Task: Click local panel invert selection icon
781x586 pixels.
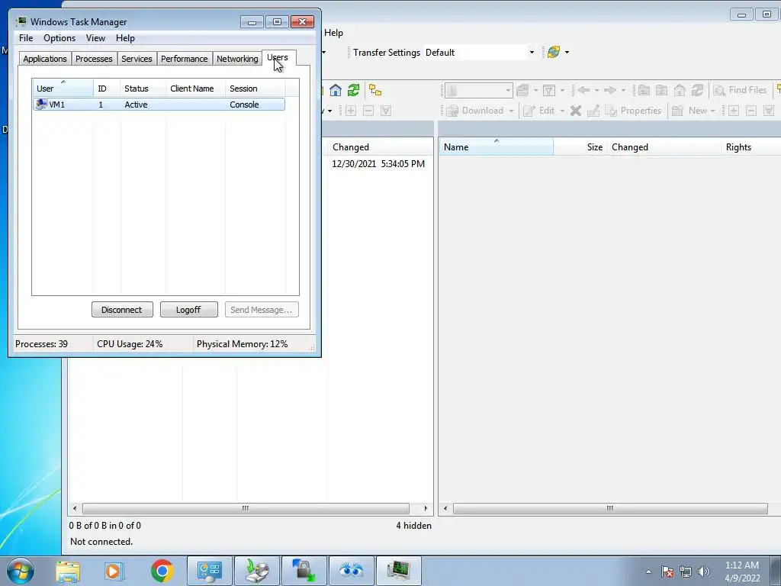Action: pyautogui.click(x=385, y=111)
